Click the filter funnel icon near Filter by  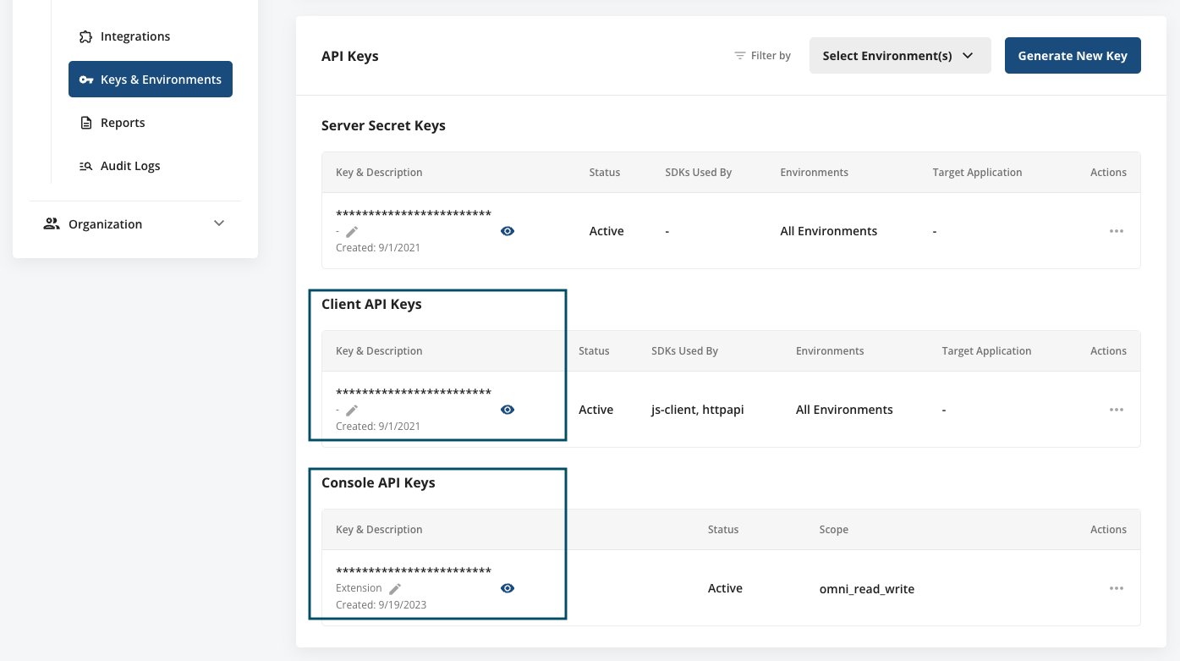pos(738,55)
